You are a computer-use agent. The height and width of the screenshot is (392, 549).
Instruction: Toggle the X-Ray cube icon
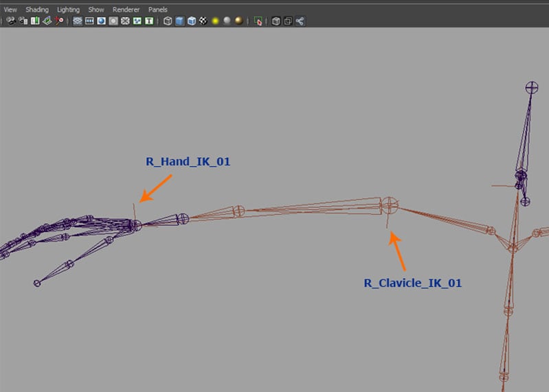tap(276, 21)
